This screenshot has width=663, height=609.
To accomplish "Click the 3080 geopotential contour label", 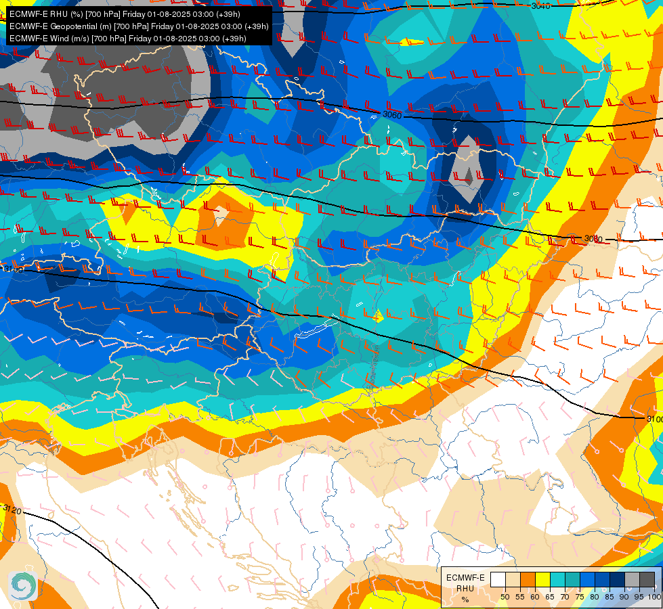I will click(x=593, y=239).
